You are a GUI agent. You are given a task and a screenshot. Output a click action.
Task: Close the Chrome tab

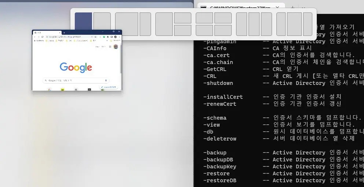point(60,33)
